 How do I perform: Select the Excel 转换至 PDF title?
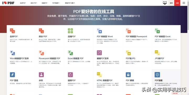point(76,58)
